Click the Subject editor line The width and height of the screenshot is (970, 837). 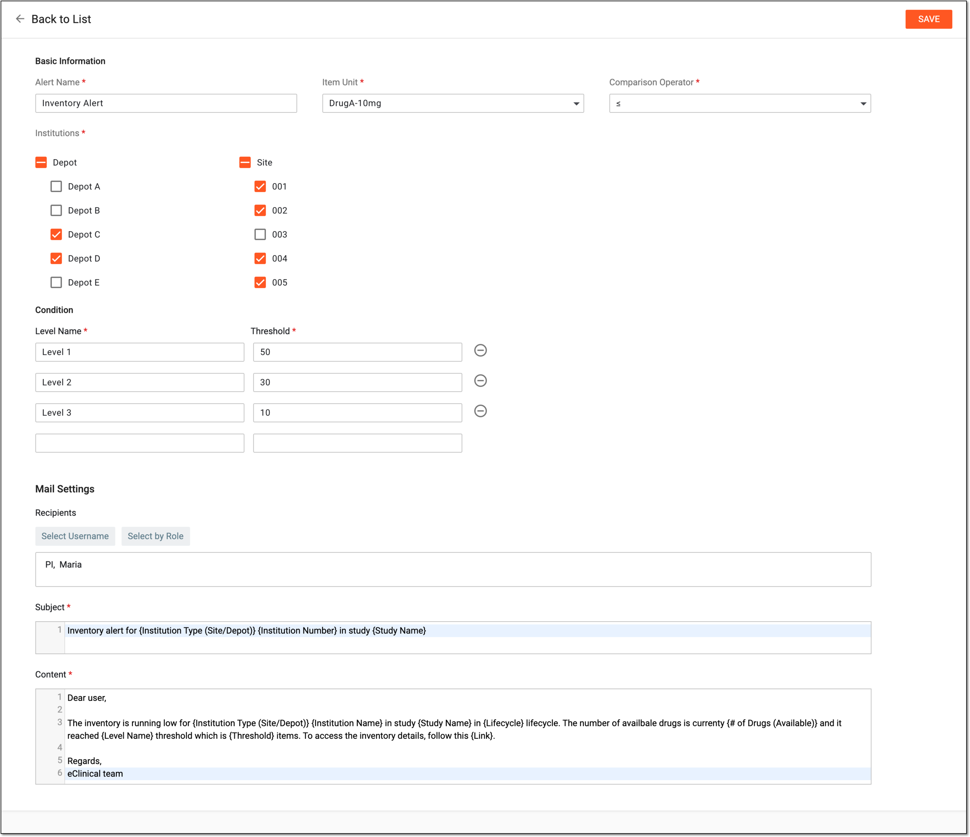coord(467,631)
